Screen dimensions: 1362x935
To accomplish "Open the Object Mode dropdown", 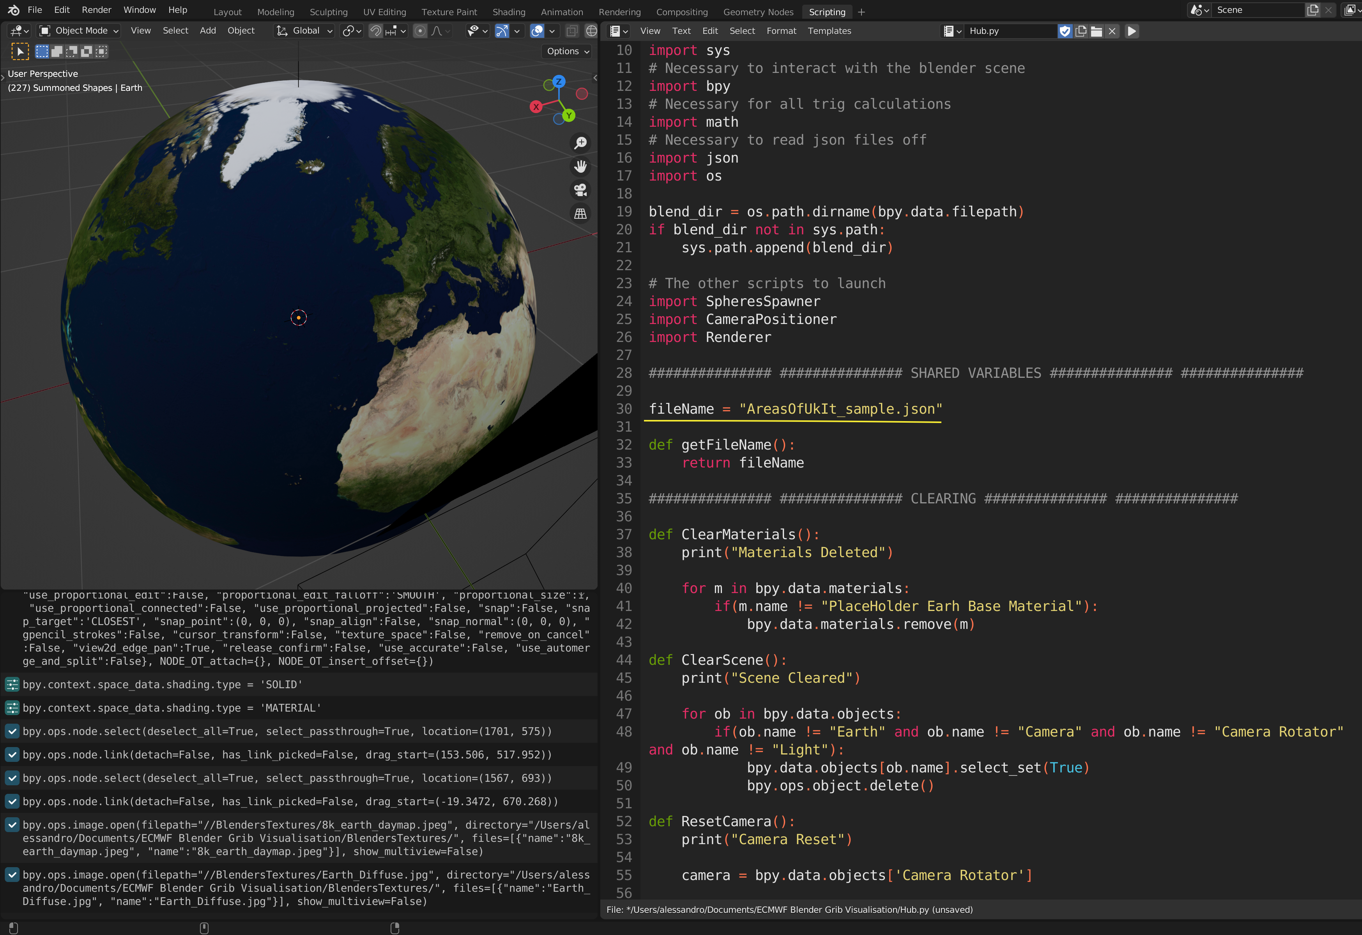I will [x=78, y=30].
